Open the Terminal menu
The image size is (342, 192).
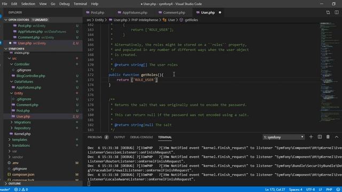coord(80,4)
